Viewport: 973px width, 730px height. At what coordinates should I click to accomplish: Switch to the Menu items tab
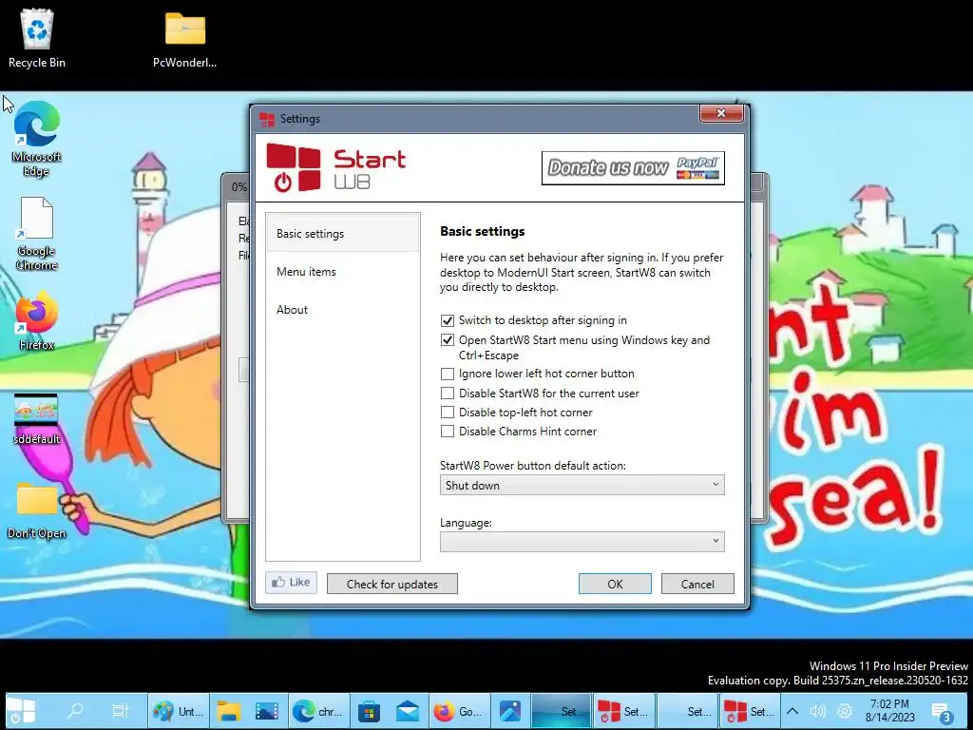[x=342, y=271]
